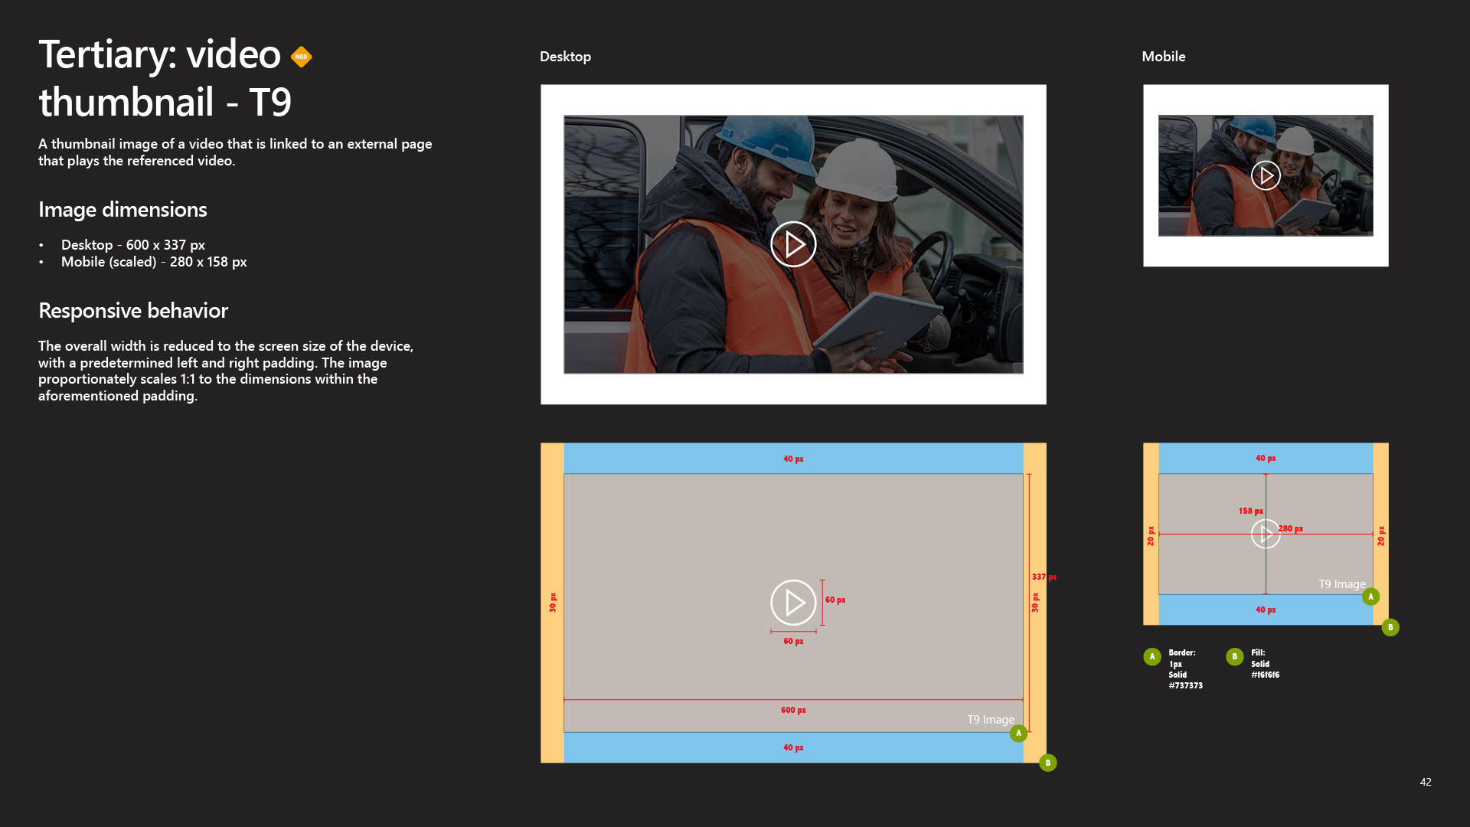Screen dimensions: 1470x827
Task: Play the mobile video thumbnail
Action: 1266,176
